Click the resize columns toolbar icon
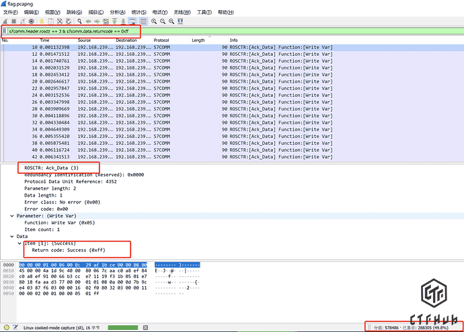 click(182, 22)
